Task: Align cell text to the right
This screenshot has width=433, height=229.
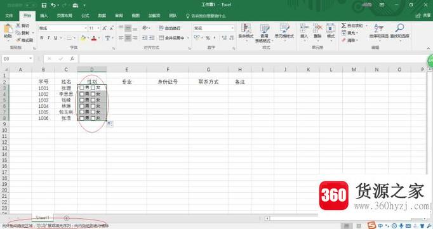Action: (135, 38)
